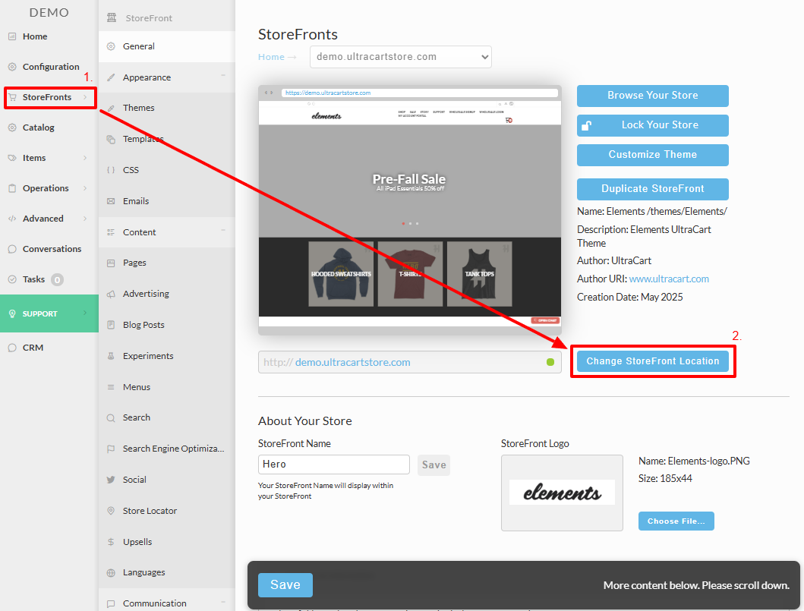The height and width of the screenshot is (611, 804).
Task: Click the Social Twitter bird icon
Action: [x=111, y=480]
